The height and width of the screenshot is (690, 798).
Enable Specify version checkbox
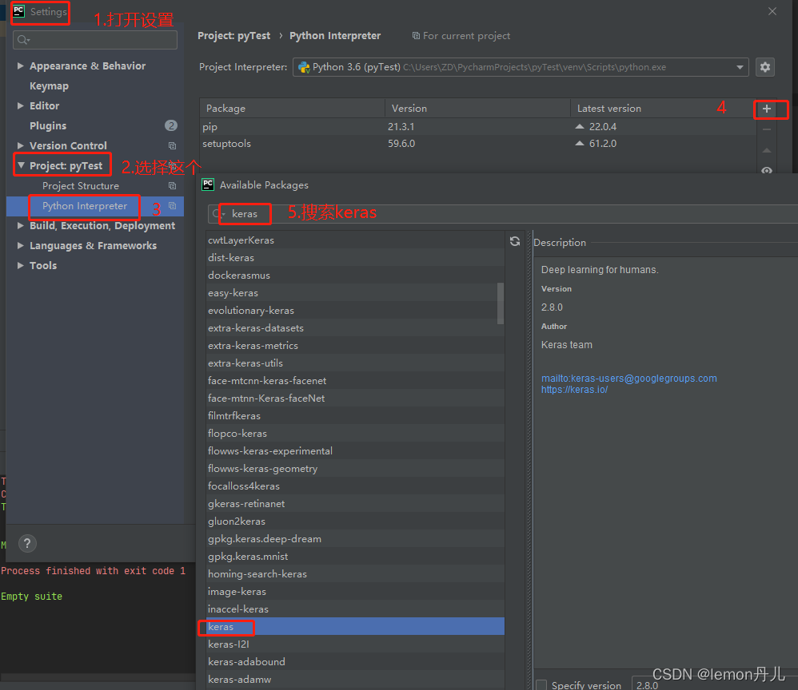[541, 685]
